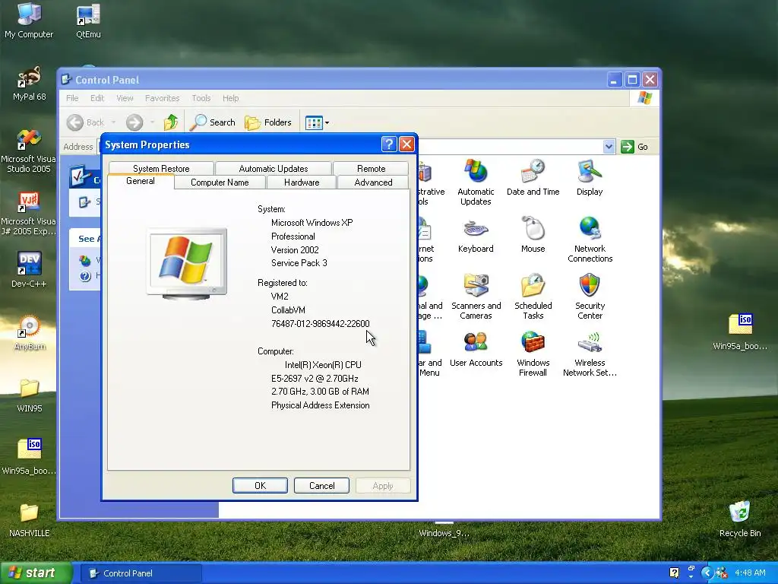Viewport: 778px width, 584px height.
Task: Select NASHVILLE folder on desktop
Action: pyautogui.click(x=30, y=520)
